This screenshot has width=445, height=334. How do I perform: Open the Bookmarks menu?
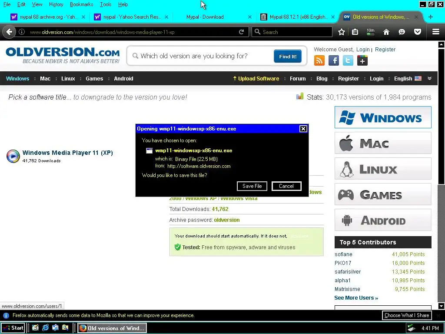click(x=81, y=4)
